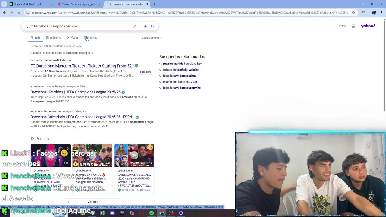386x217 pixels.
Task: Click related search barcelona vs borussia hoy
Action: 179,76
